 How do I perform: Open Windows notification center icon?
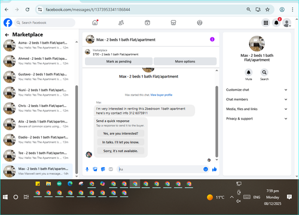(x=289, y=197)
